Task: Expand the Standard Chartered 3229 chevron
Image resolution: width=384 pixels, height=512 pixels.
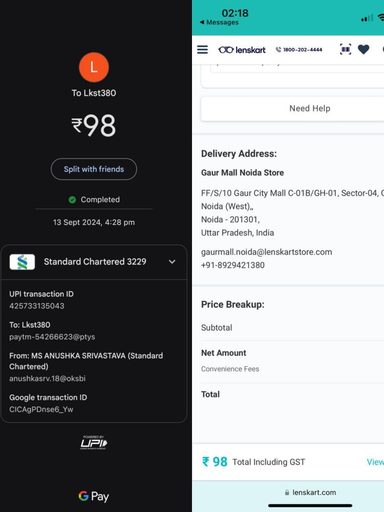Action: point(172,262)
